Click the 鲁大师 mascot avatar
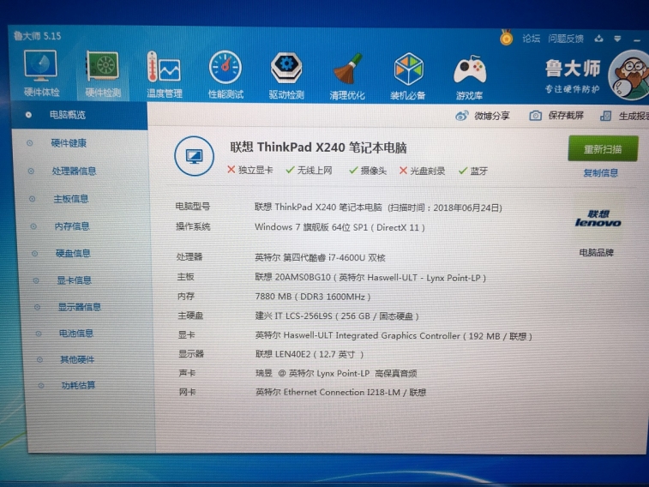The height and width of the screenshot is (487, 649). tap(628, 75)
